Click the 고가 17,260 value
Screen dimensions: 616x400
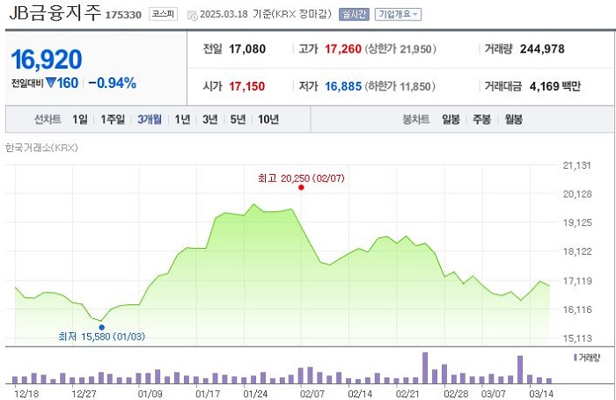click(343, 49)
